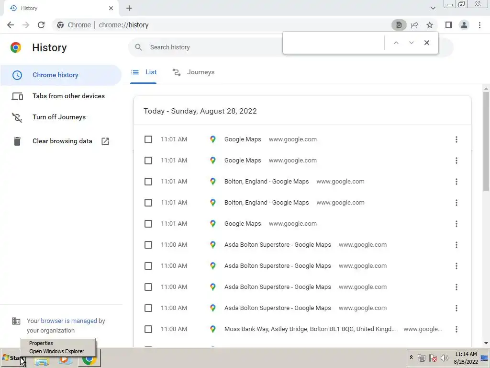Screen dimensions: 490x368
Task: Select Chrome history in the sidebar
Action: (x=61, y=75)
